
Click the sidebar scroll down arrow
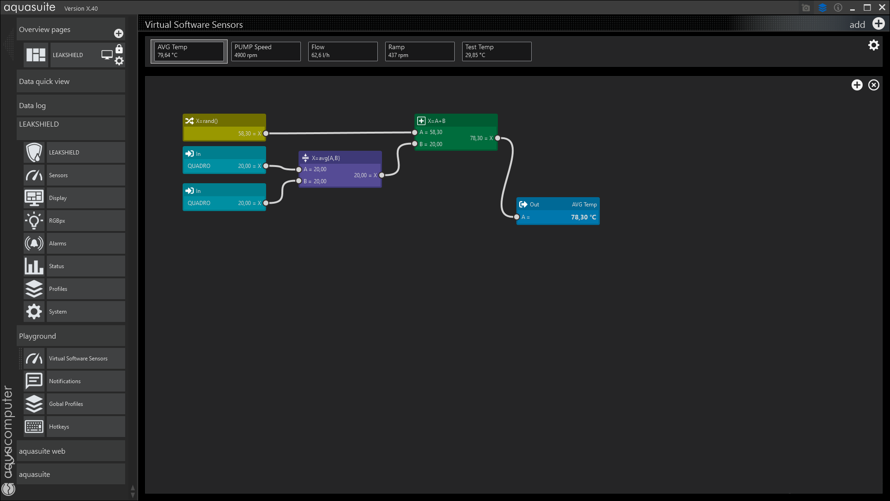[x=133, y=495]
